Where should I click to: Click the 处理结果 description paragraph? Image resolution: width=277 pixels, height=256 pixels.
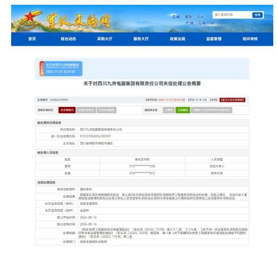pyautogui.click(x=163, y=196)
